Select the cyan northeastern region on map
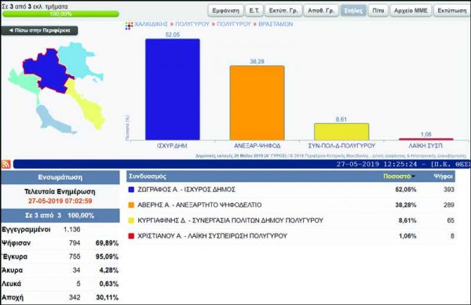Image resolution: width=471 pixels, height=305 pixels. 79,61
